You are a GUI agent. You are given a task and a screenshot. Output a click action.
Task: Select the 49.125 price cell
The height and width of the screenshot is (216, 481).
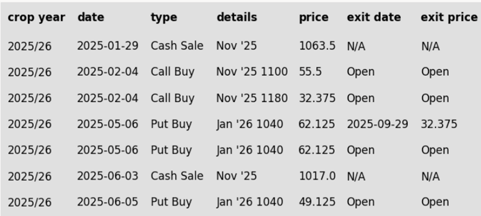pyautogui.click(x=317, y=202)
